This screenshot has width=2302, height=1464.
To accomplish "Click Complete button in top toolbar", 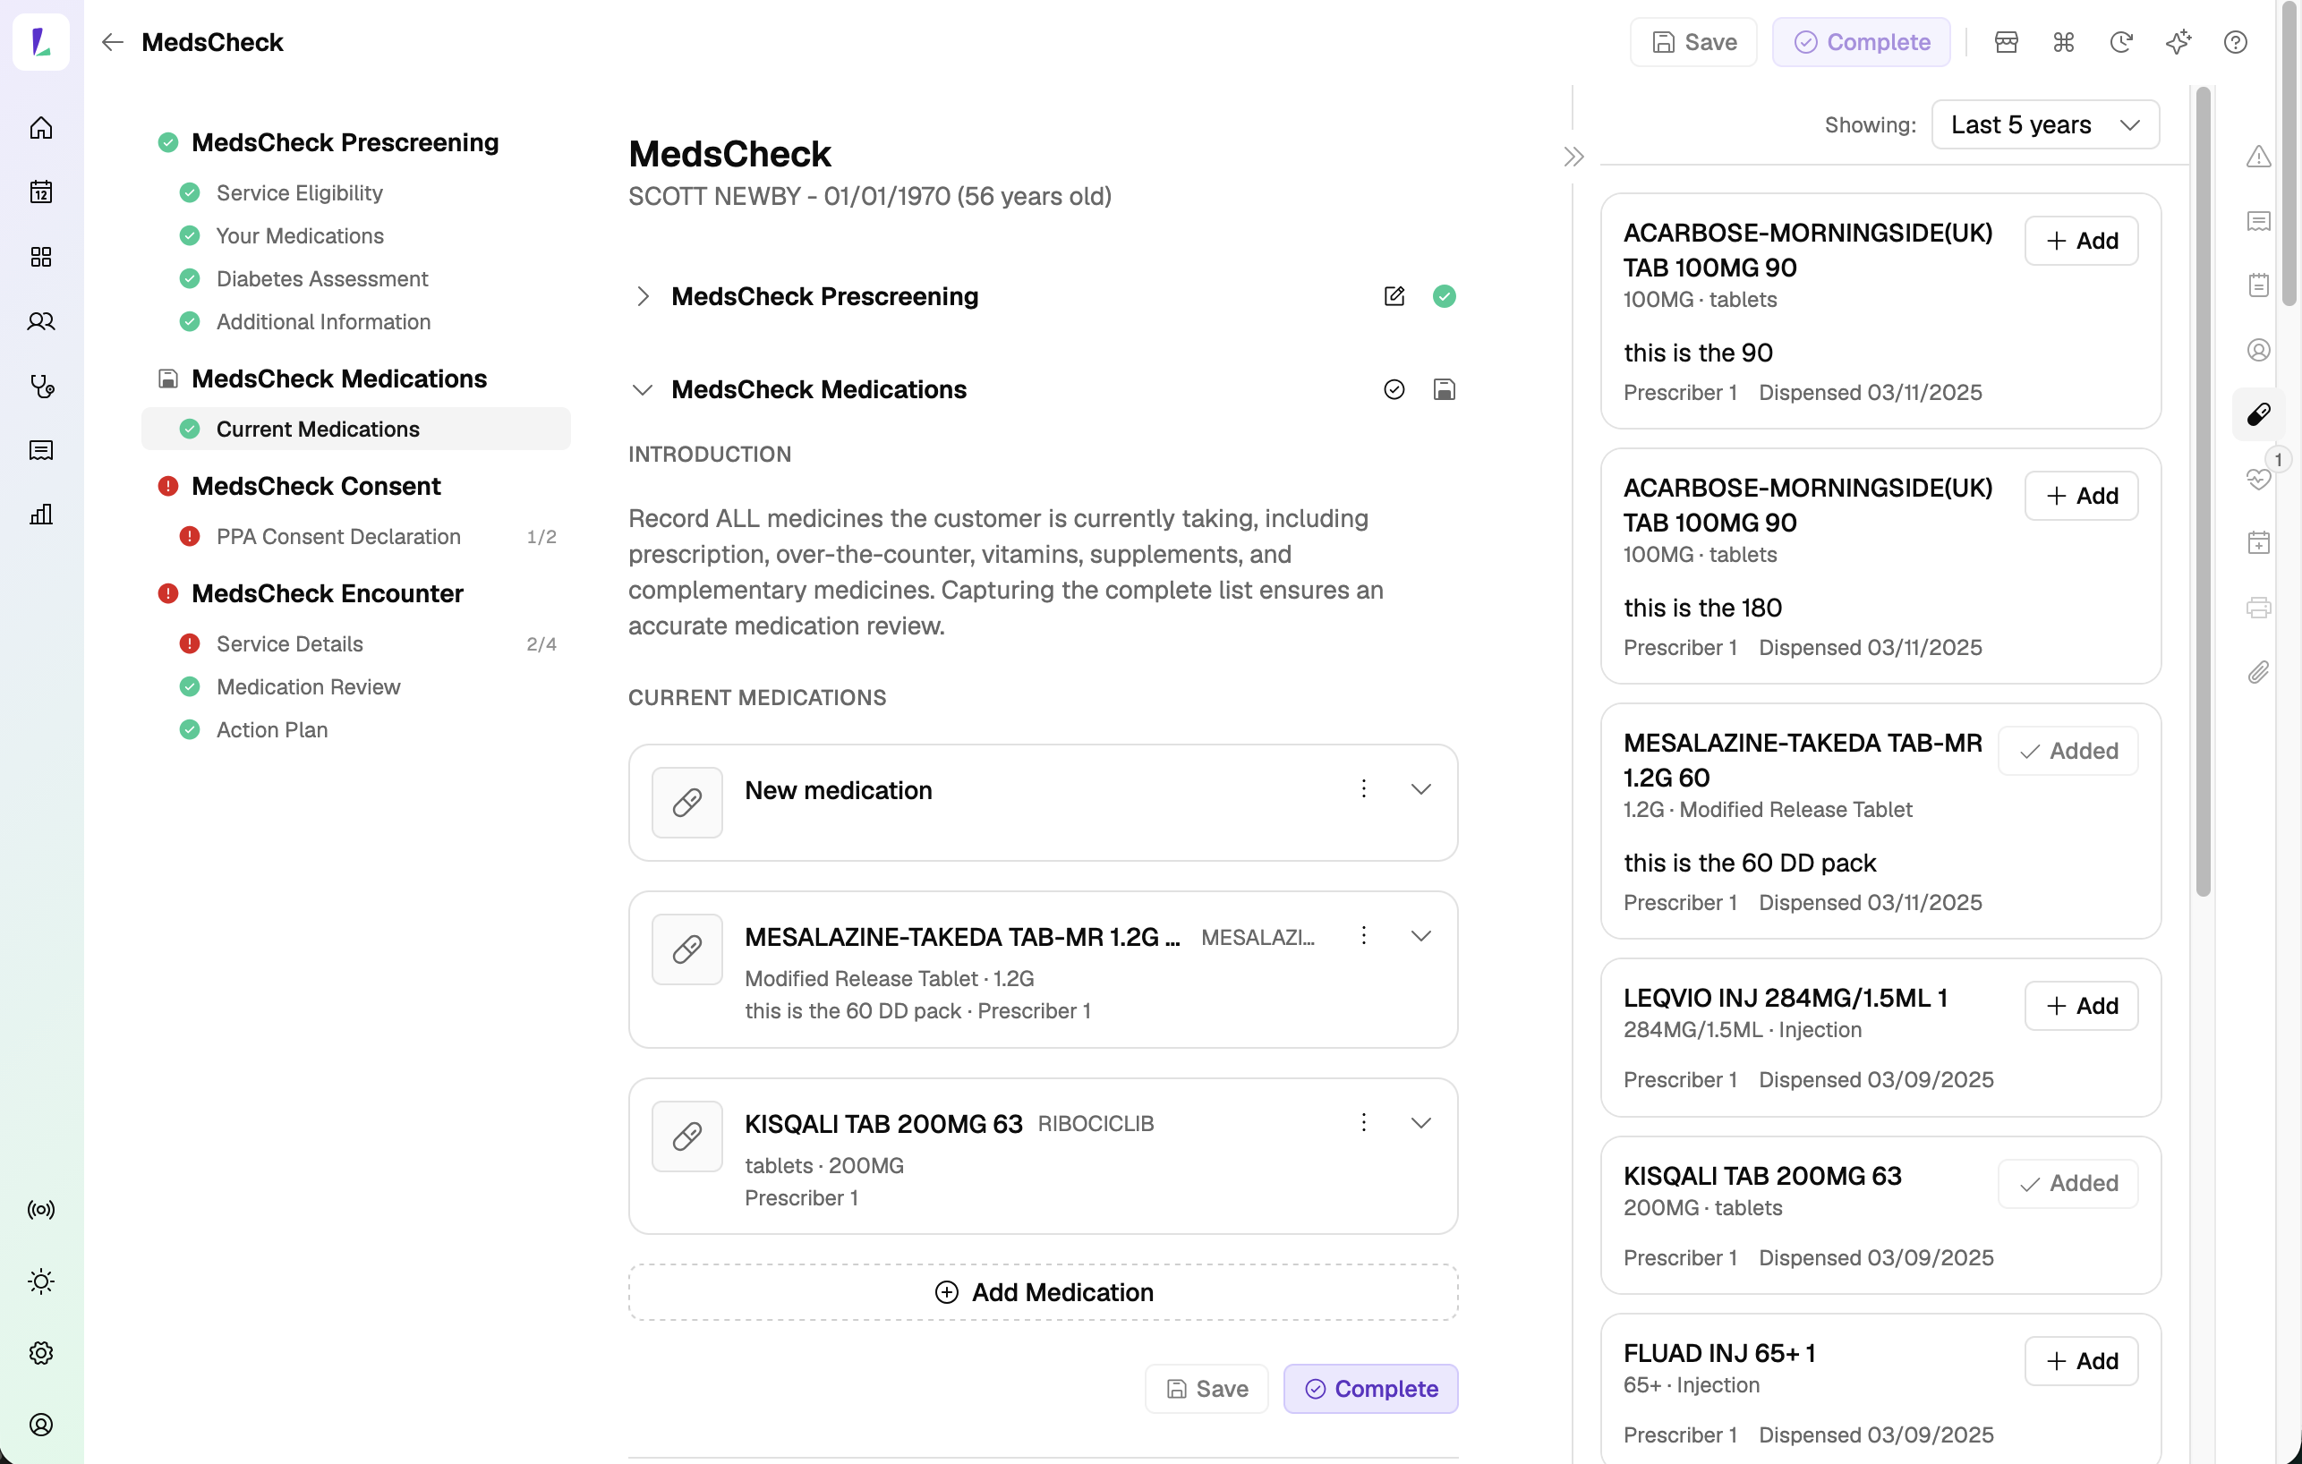I will pos(1862,42).
